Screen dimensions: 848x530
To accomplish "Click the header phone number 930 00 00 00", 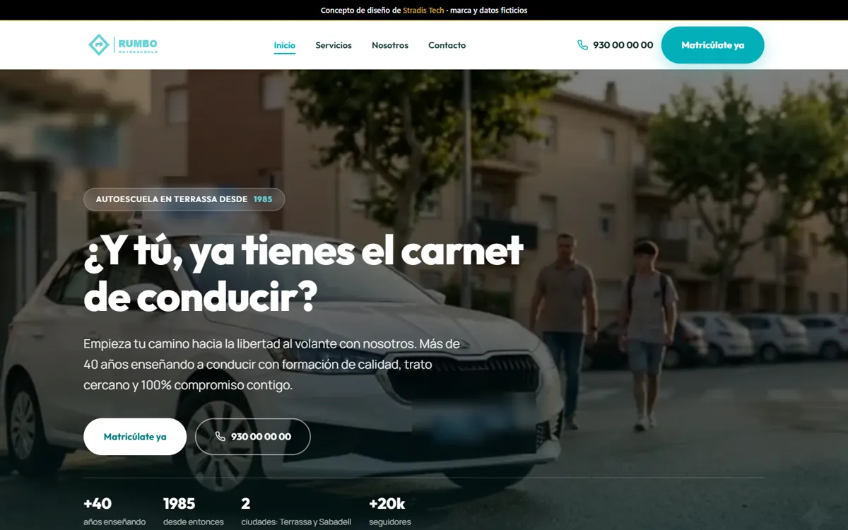I will coord(623,45).
